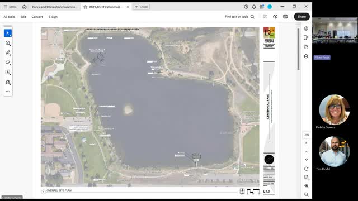Open the Page thumbnails panel icon

(x=306, y=47)
